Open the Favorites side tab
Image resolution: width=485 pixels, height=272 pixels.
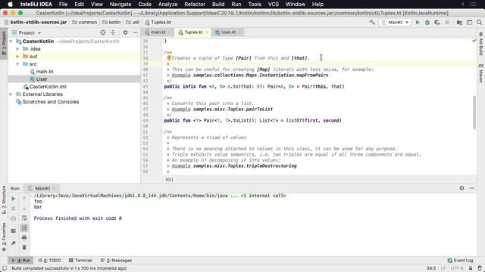point(4,236)
